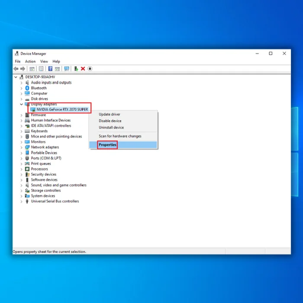This screenshot has width=303, height=303.
Task: Collapse the Display adapters category
Action: click(21, 104)
